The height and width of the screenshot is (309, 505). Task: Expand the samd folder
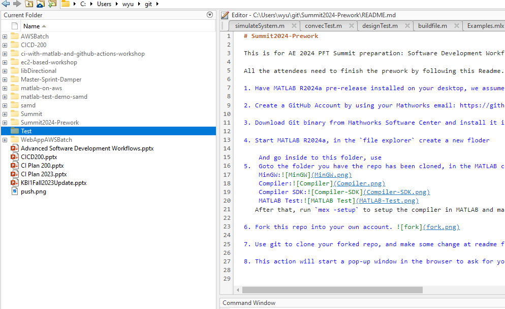point(5,106)
